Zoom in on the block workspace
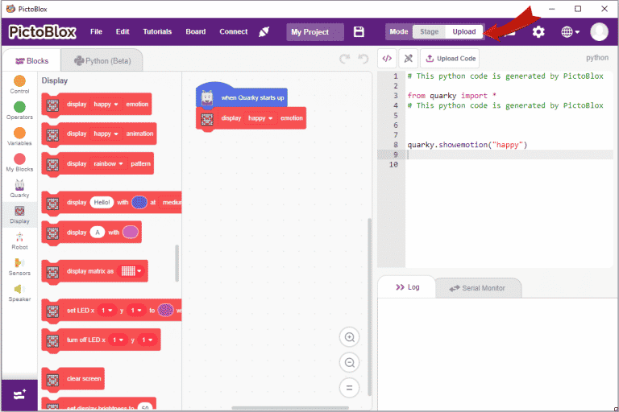This screenshot has width=619, height=412. [350, 337]
